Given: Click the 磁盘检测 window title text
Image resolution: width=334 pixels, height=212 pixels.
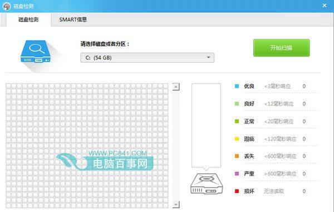Looking at the screenshot, I should pyautogui.click(x=23, y=6).
